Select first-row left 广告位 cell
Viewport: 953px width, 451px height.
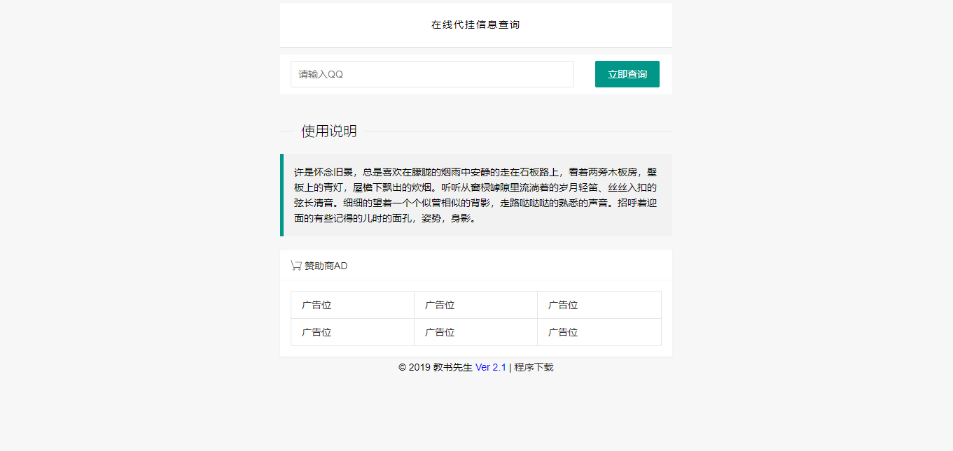click(352, 305)
